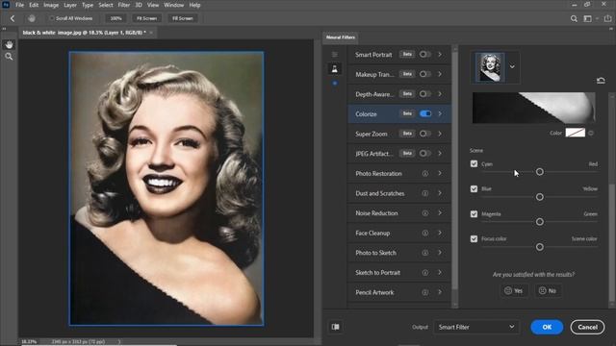Open the Filter menu
616x346 pixels.
(124, 5)
